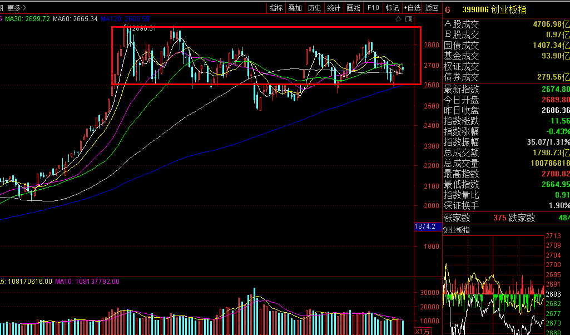Activate the 画线 drawing tool
The height and width of the screenshot is (335, 570).
click(x=353, y=8)
